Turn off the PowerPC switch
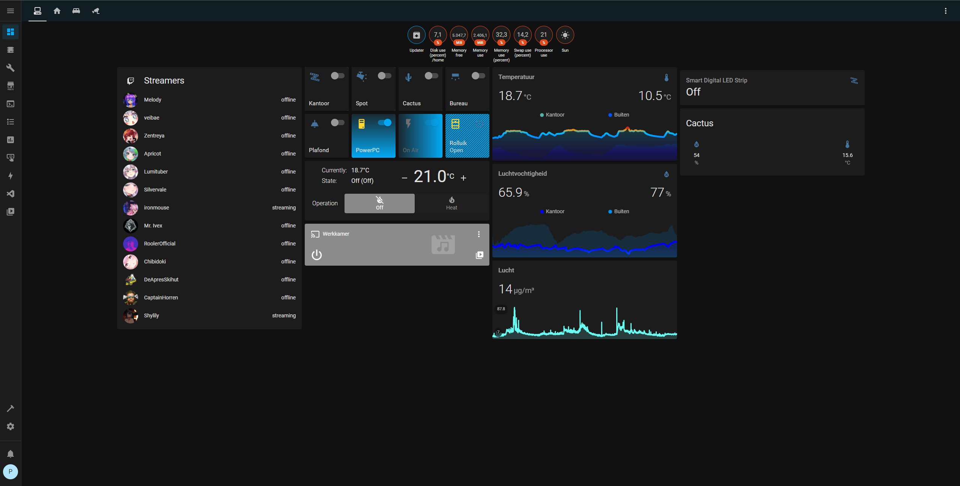Image resolution: width=960 pixels, height=486 pixels. (384, 123)
